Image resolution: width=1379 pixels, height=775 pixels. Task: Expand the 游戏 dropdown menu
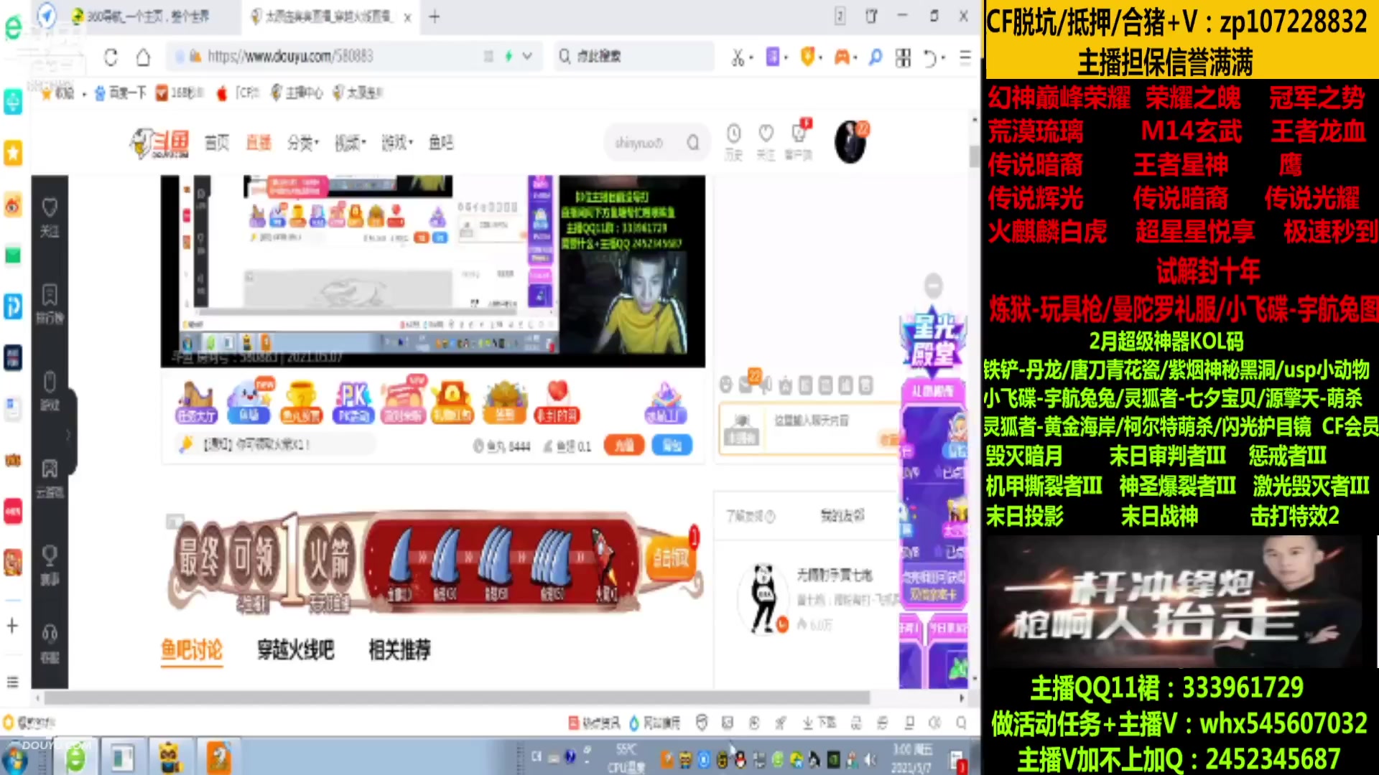coord(397,143)
